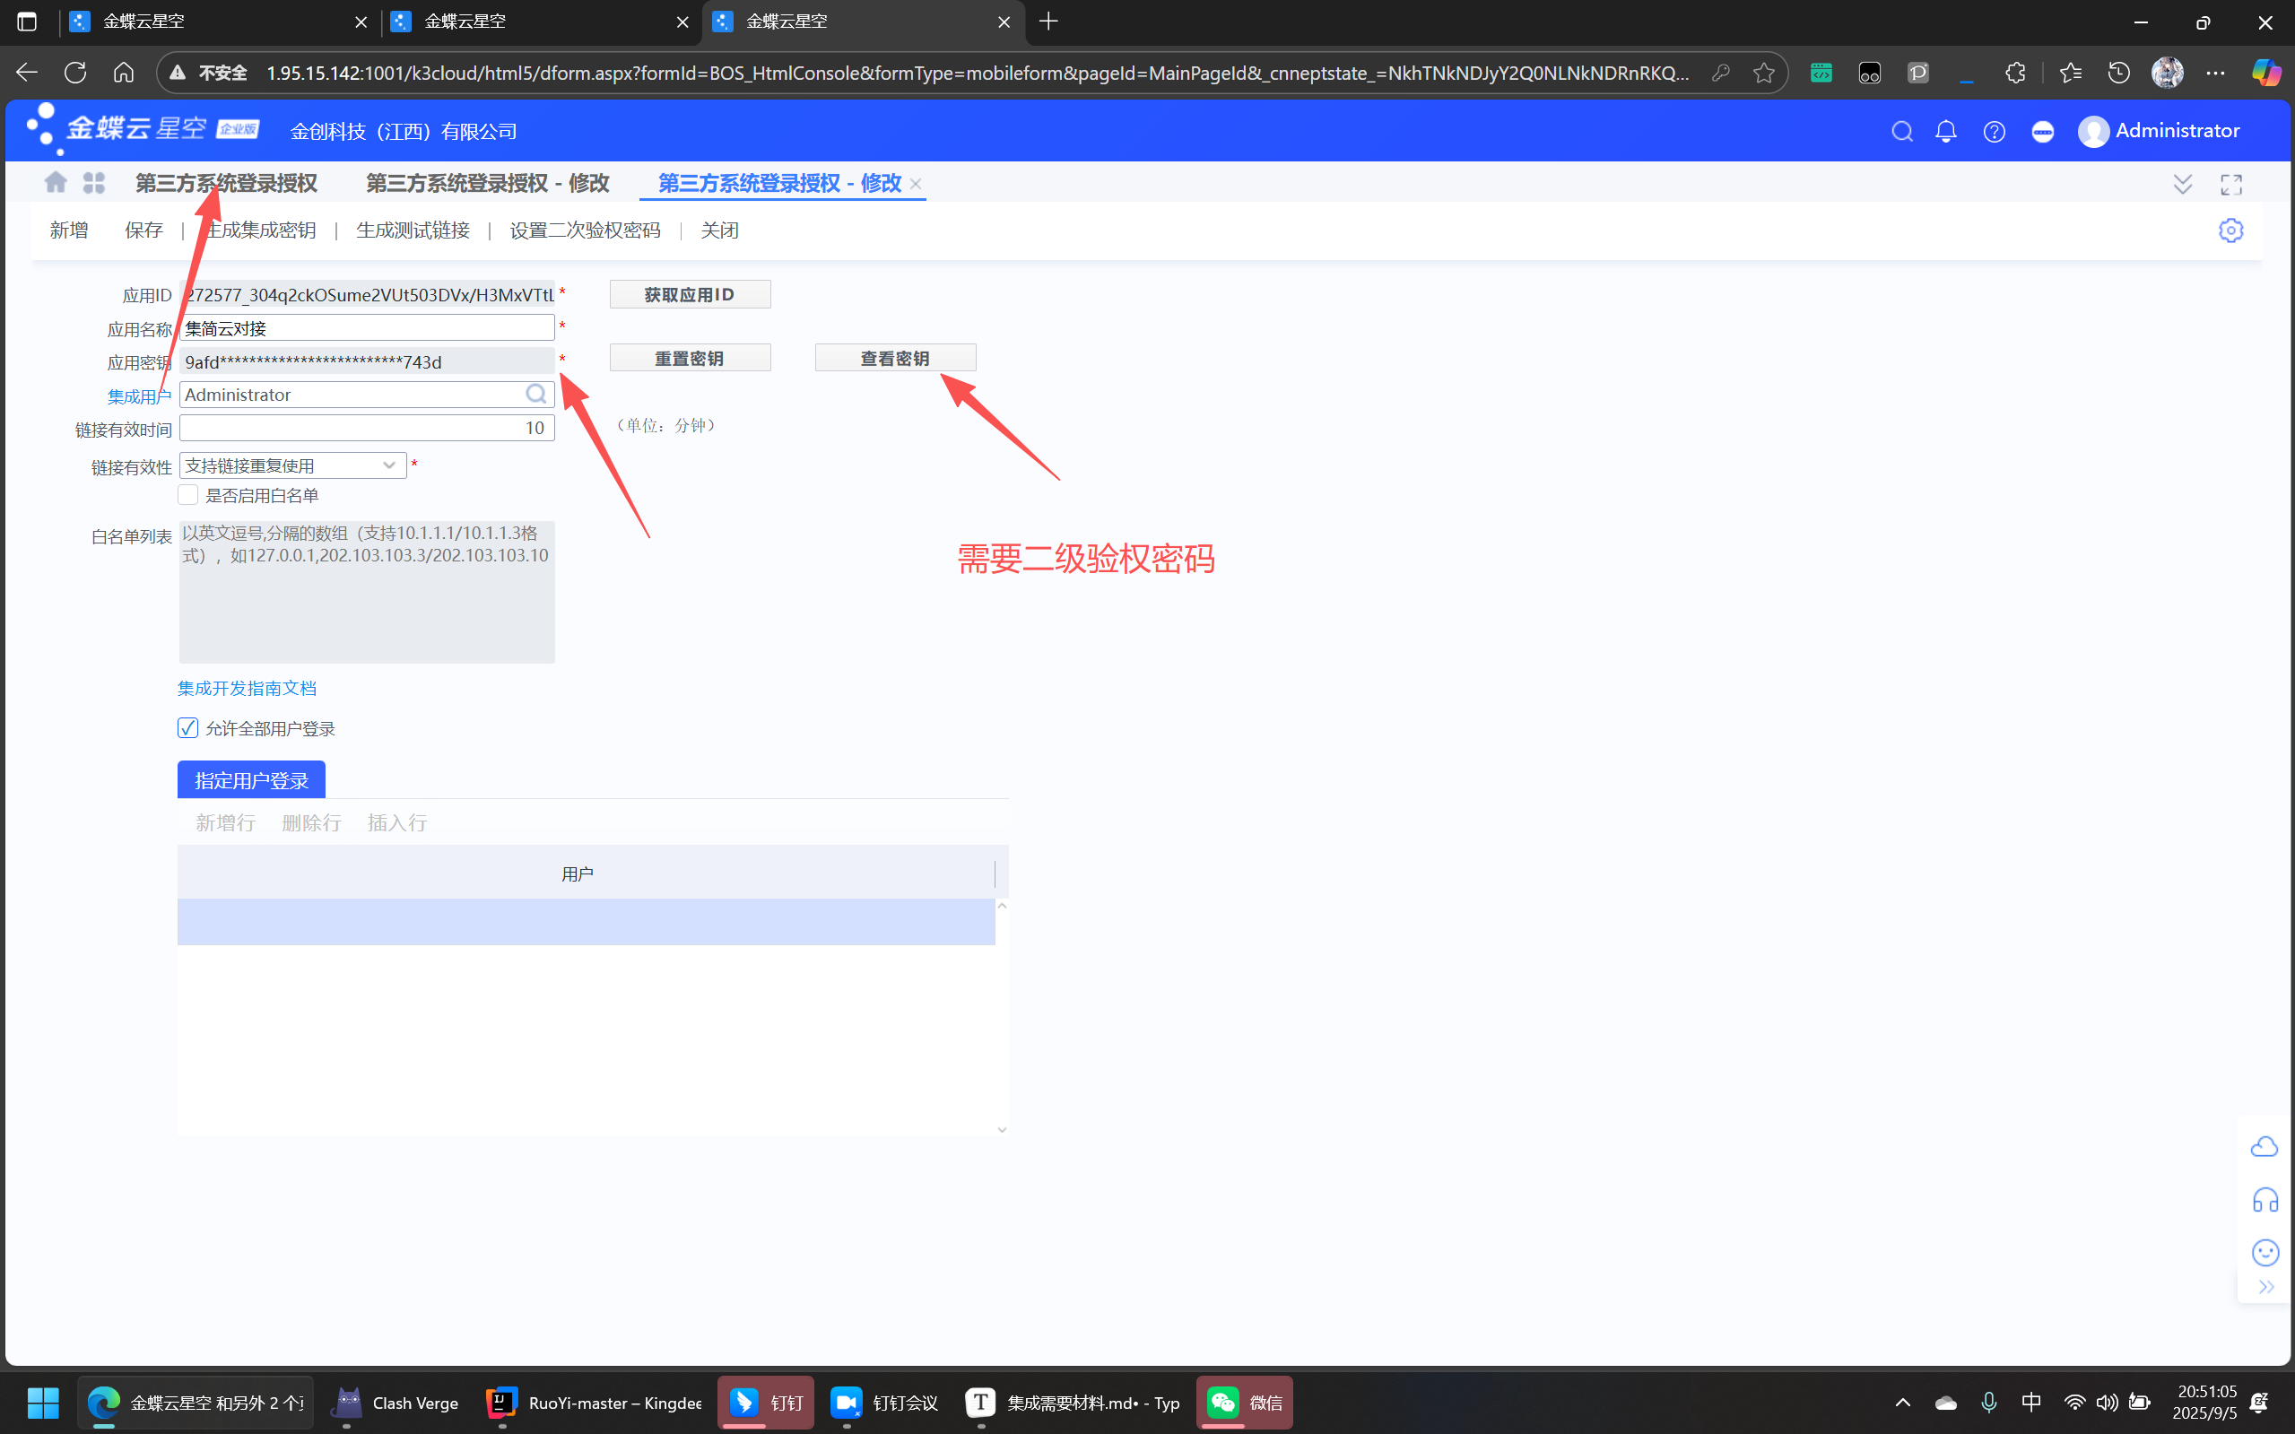Collapse the right sidebar double-arrow

tap(2265, 1287)
